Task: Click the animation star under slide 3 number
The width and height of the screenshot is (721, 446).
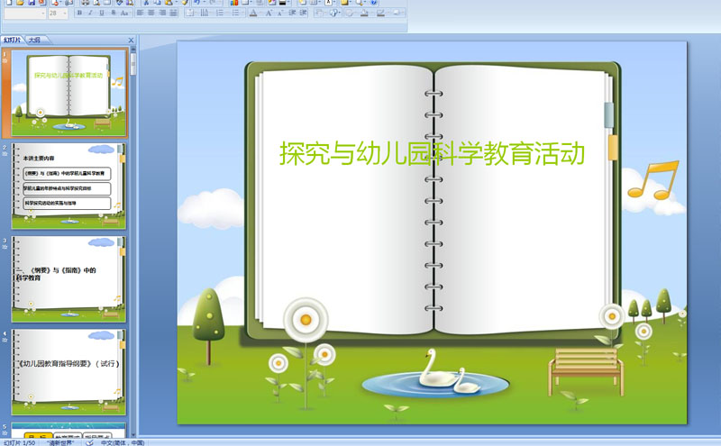Action: click(x=5, y=247)
